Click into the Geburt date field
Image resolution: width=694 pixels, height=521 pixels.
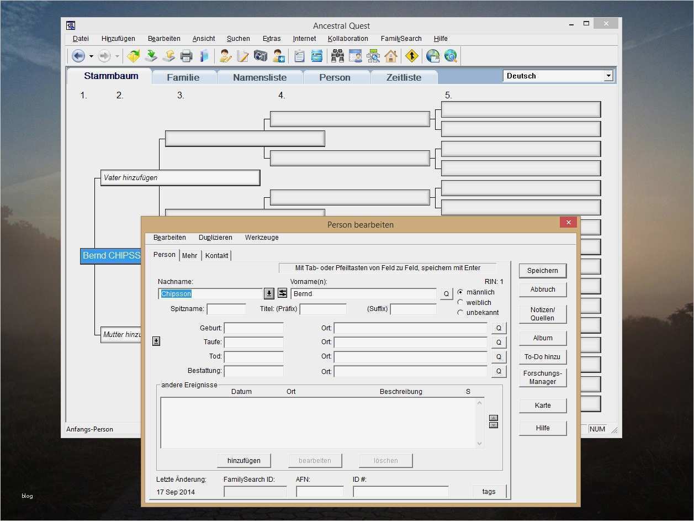[253, 328]
